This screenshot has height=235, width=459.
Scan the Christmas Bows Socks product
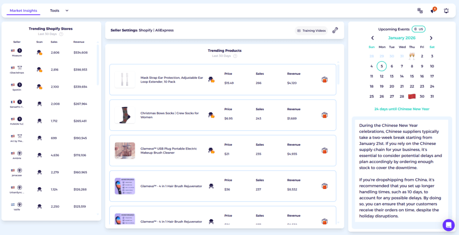(x=212, y=115)
